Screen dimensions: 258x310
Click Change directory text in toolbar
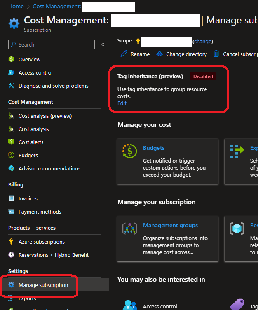(x=186, y=54)
